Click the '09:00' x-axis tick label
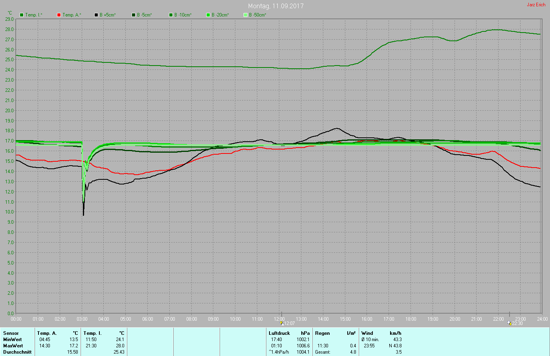 coord(213,319)
